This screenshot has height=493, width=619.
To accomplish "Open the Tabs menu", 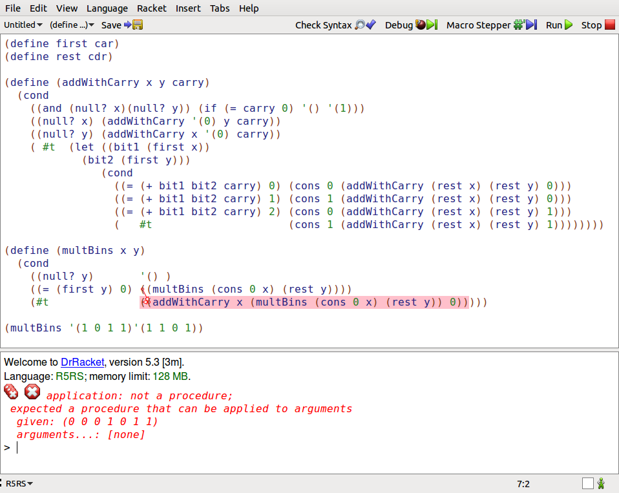I will point(219,8).
